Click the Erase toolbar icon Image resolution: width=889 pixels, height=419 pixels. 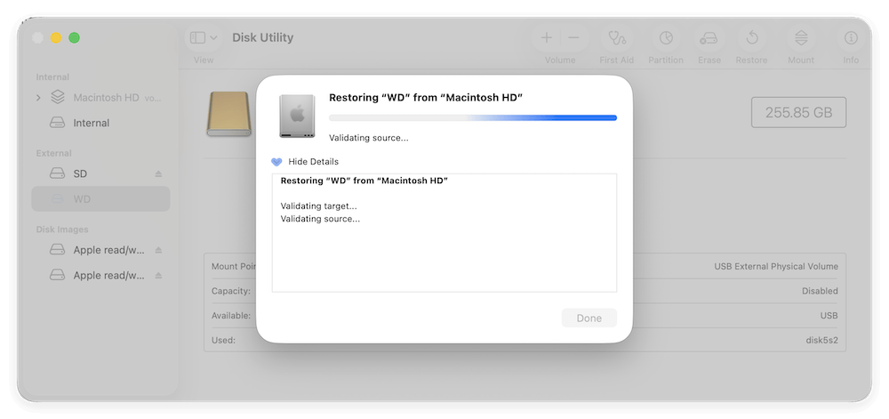(x=709, y=38)
